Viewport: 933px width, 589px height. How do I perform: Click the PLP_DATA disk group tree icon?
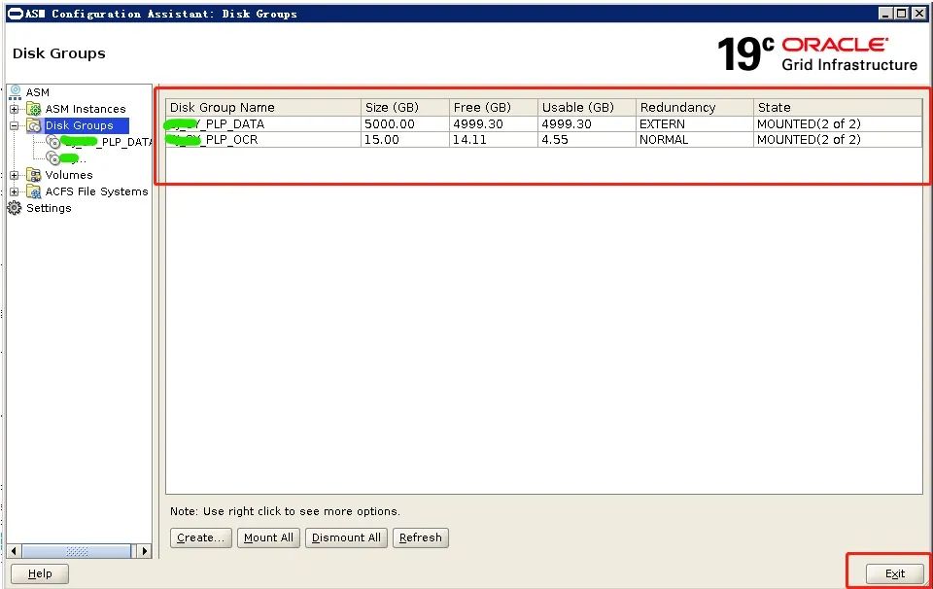click(53, 142)
